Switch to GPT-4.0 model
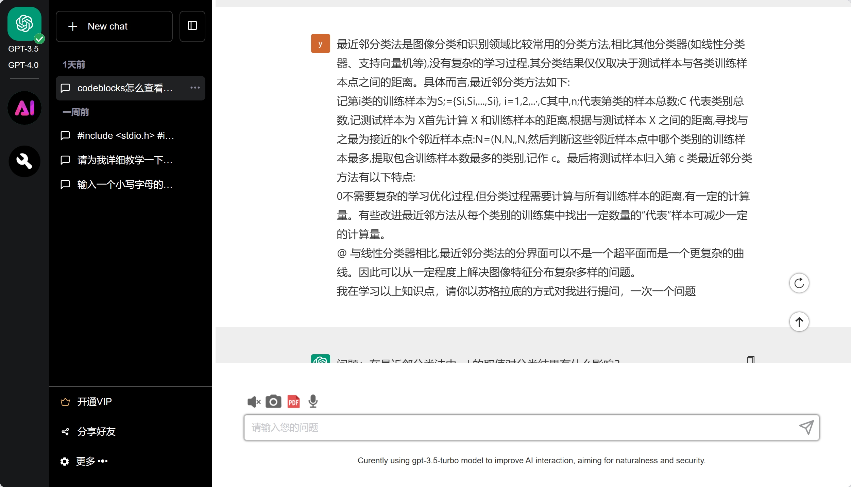Viewport: 851px width, 487px height. point(23,65)
